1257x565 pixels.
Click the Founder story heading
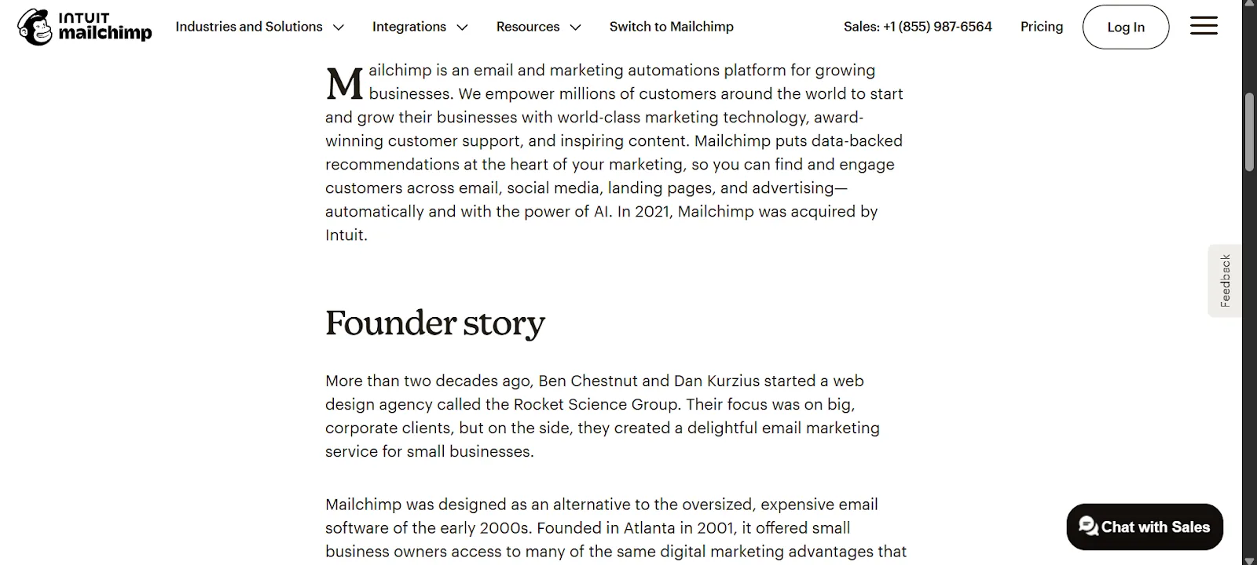pyautogui.click(x=435, y=323)
